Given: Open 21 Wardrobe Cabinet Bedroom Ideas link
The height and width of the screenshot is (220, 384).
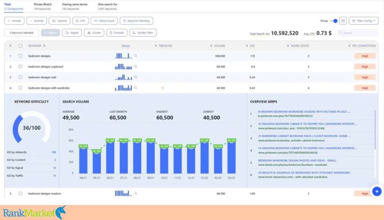Looking at the screenshot, I should click(304, 136).
